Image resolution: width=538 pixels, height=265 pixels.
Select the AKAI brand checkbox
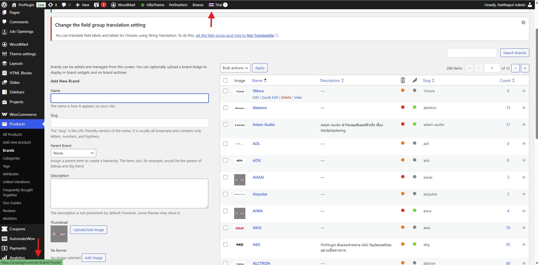coord(225,228)
